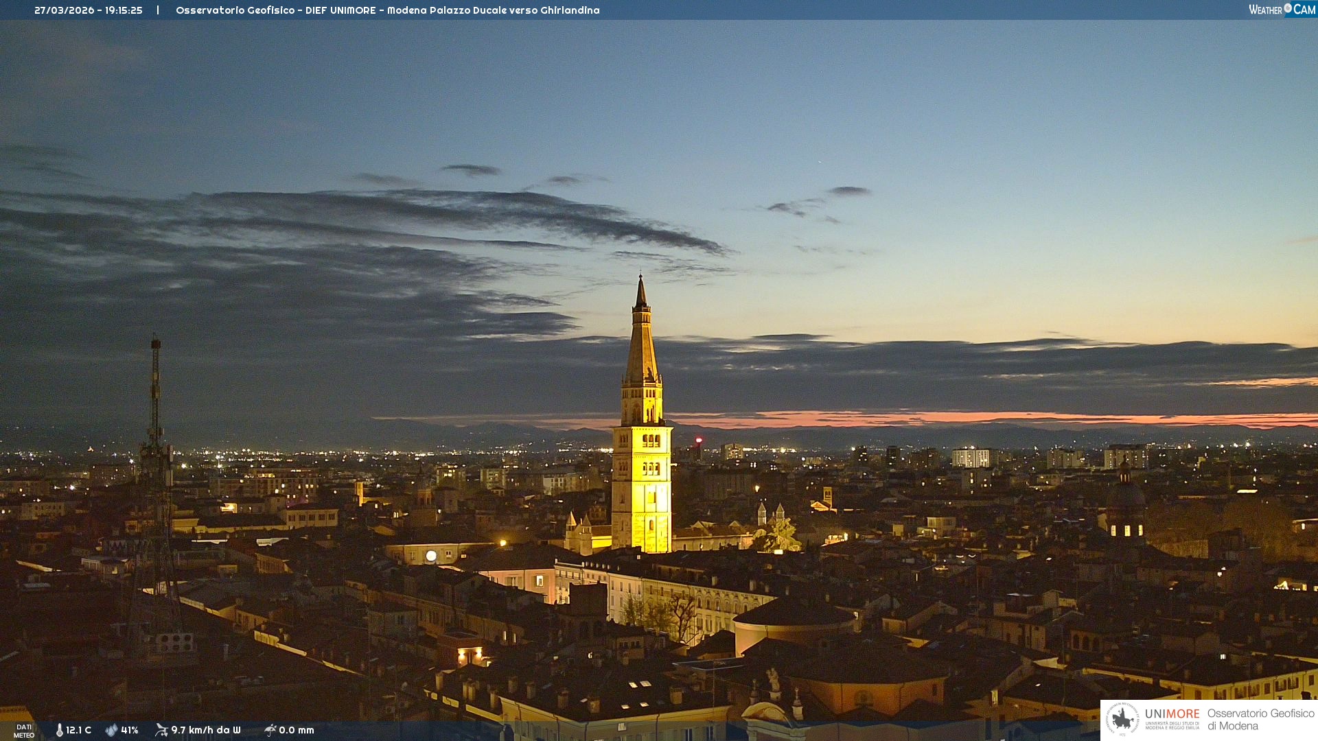Click the illuminated Ghirlandina bell tower

(642, 480)
